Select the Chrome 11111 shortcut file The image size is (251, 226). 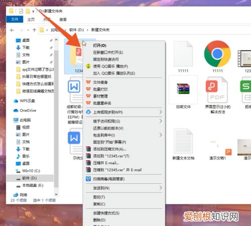[x=217, y=56]
